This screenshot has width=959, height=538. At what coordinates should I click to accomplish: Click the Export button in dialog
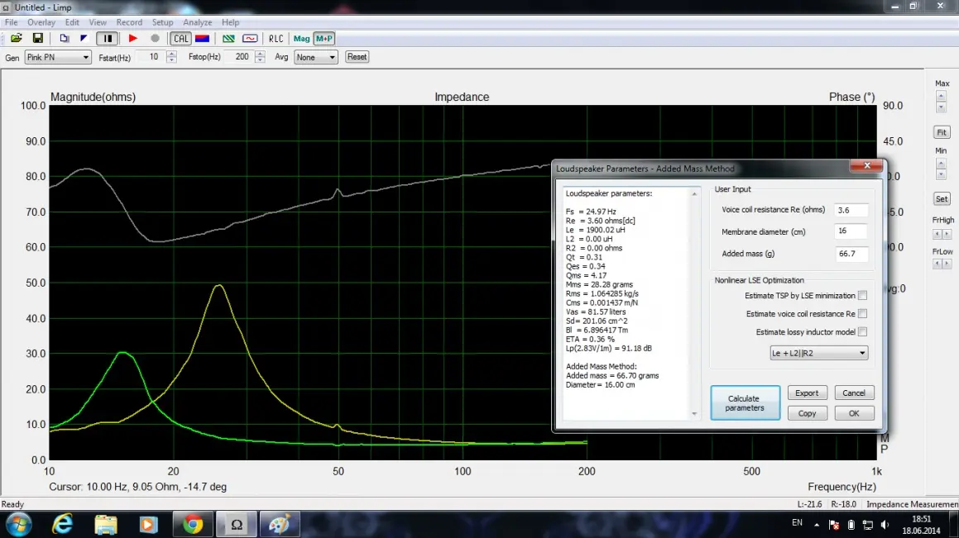tap(807, 393)
